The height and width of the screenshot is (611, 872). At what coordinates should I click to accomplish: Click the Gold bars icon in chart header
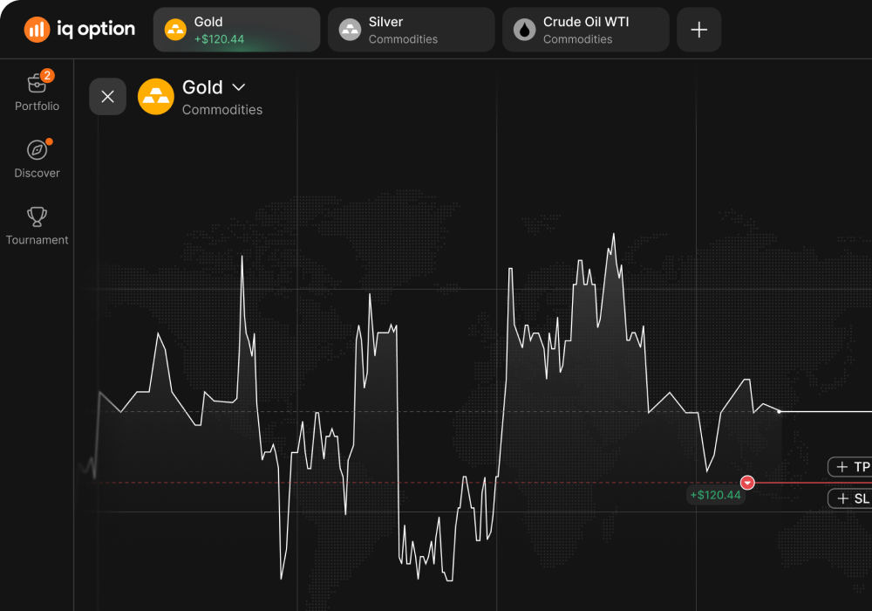(156, 97)
